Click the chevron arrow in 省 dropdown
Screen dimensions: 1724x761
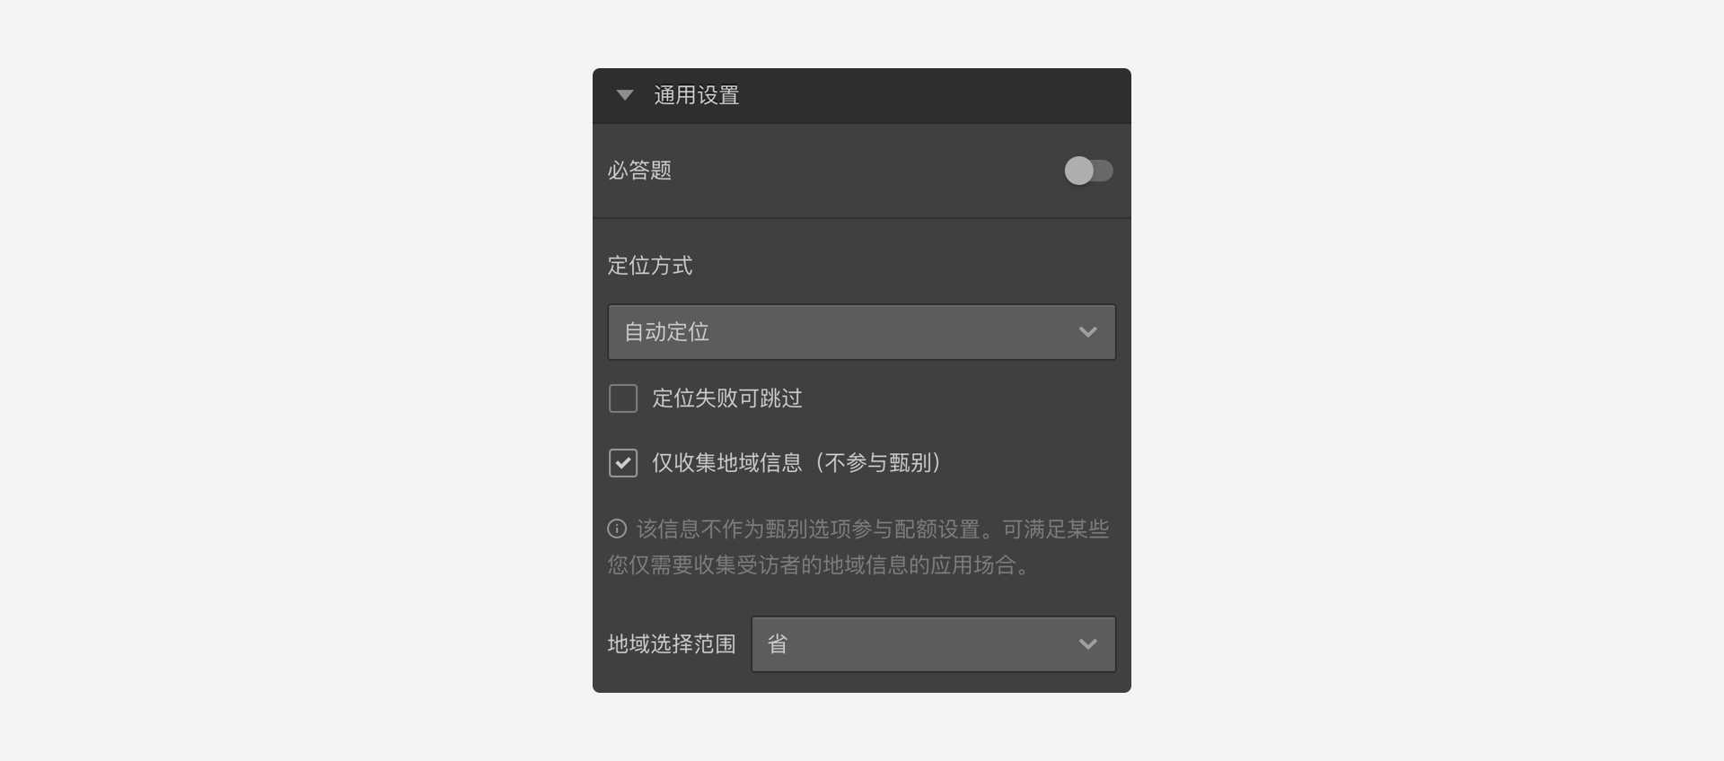[x=1088, y=644]
